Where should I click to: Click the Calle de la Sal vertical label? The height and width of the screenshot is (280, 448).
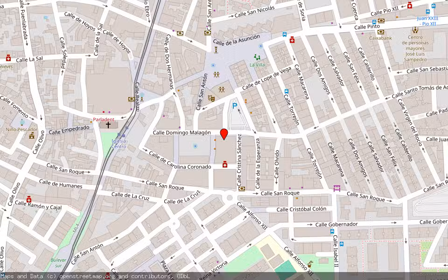tap(98, 40)
